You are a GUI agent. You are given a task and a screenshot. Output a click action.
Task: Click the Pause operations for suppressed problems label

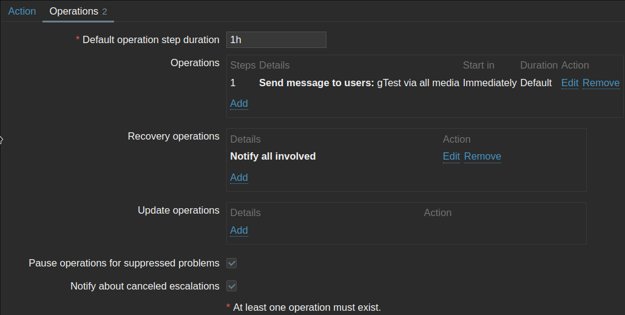[x=124, y=263]
